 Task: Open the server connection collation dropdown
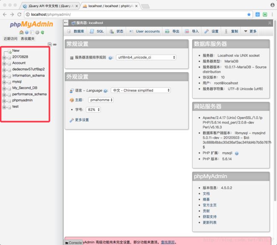(x=146, y=57)
